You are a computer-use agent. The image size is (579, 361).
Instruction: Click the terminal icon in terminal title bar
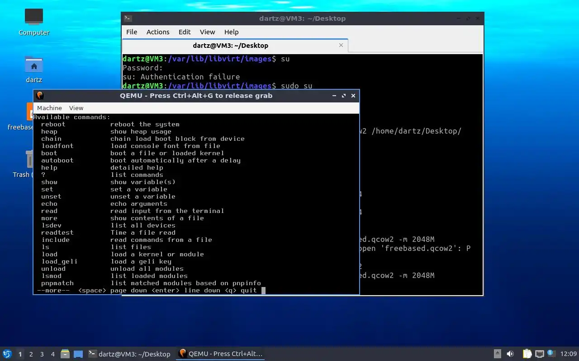(x=128, y=19)
